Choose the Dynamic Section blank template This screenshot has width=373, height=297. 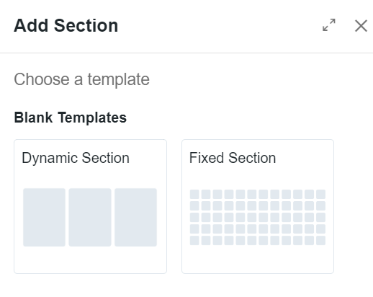(x=90, y=206)
